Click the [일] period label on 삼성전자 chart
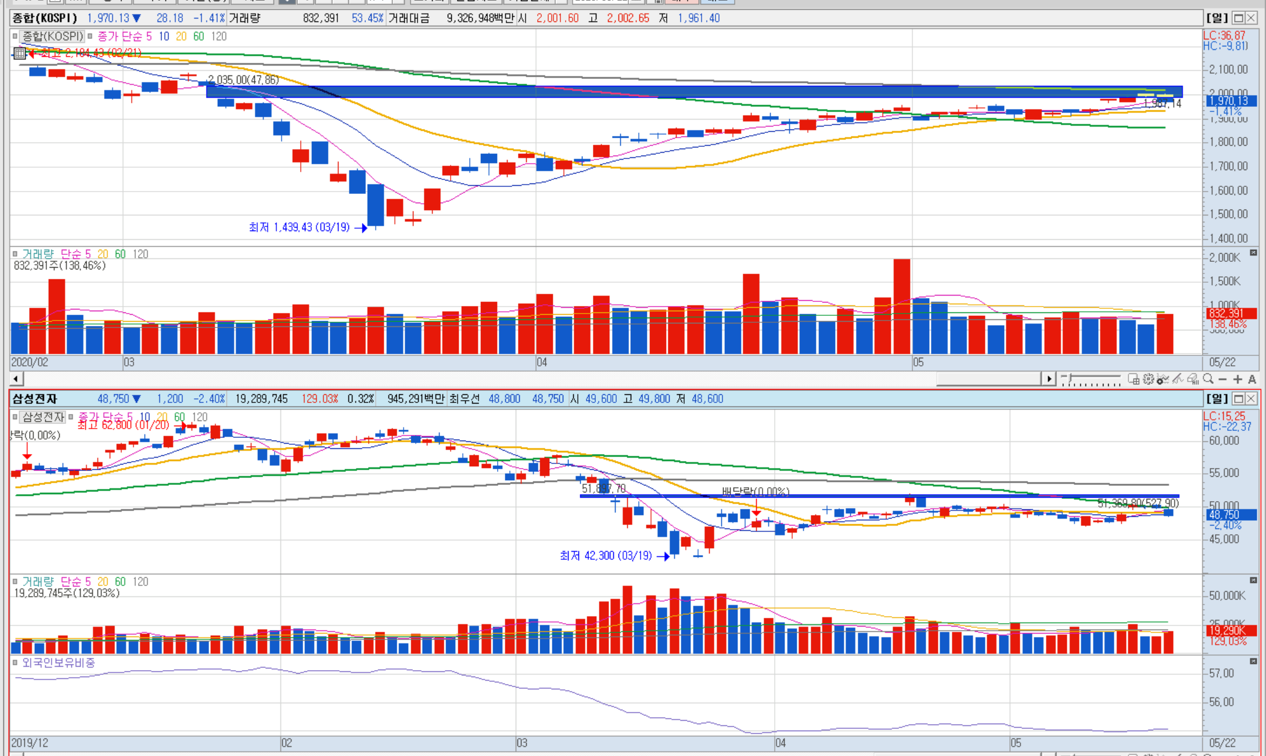The width and height of the screenshot is (1266, 756). pyautogui.click(x=1217, y=398)
